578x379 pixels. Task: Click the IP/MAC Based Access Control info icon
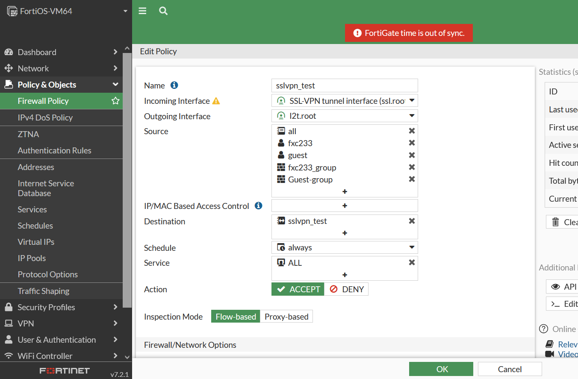click(x=258, y=206)
